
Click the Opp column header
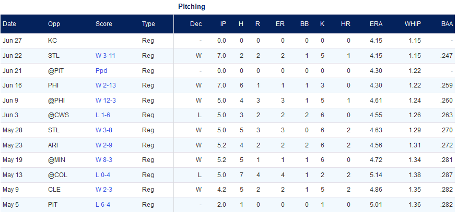click(x=54, y=24)
